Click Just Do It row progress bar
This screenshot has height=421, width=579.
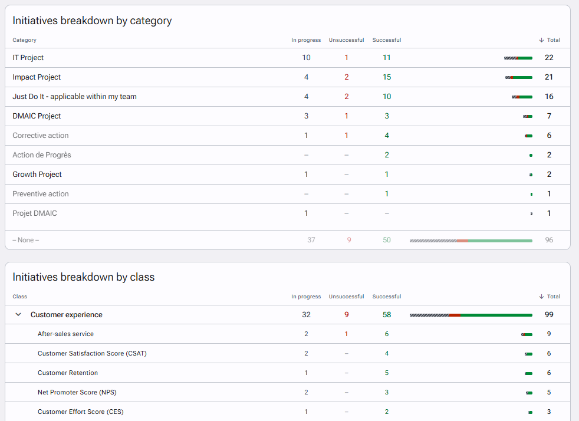coord(522,97)
